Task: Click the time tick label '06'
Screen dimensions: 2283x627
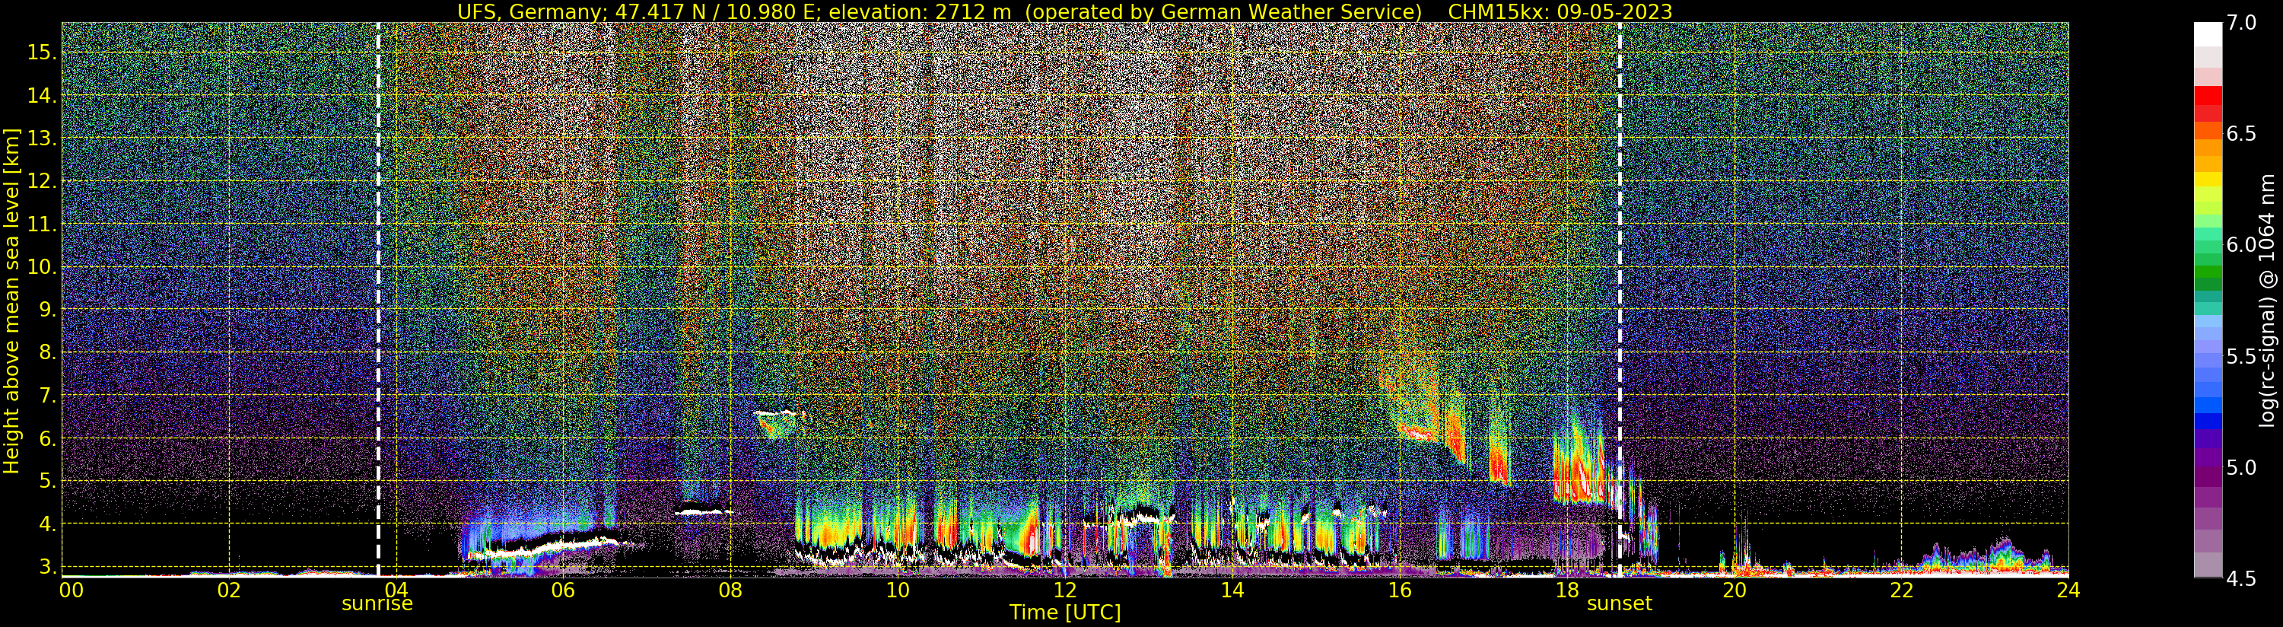Action: 563,590
